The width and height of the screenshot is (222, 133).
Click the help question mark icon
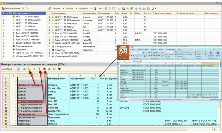click(x=18, y=69)
